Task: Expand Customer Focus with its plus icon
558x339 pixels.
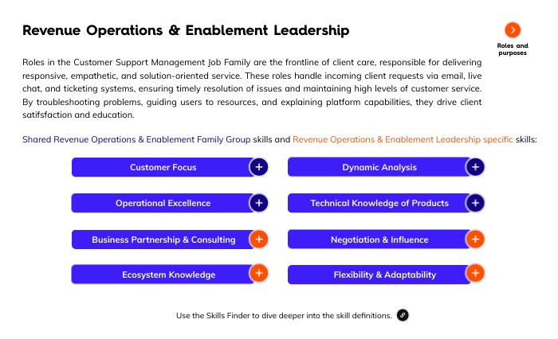Action: pos(258,167)
